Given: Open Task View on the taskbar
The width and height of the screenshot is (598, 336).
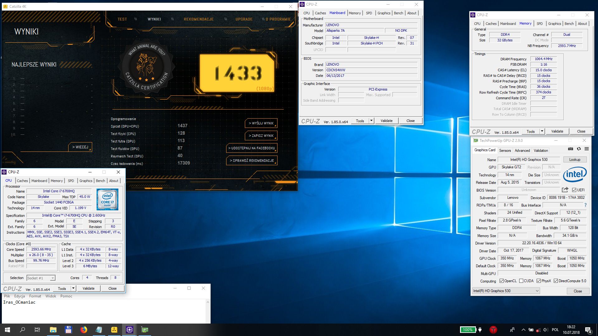Looking at the screenshot, I should coord(37,330).
